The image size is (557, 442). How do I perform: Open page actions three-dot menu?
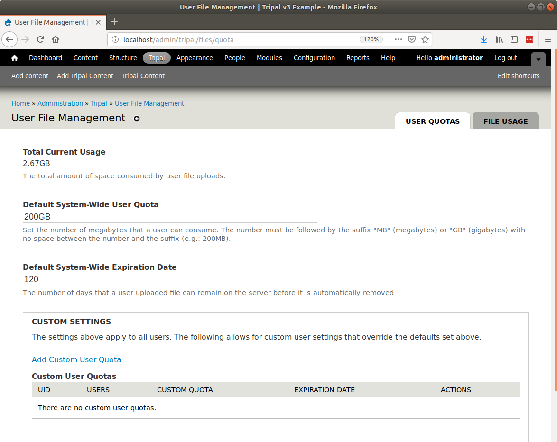tap(398, 39)
